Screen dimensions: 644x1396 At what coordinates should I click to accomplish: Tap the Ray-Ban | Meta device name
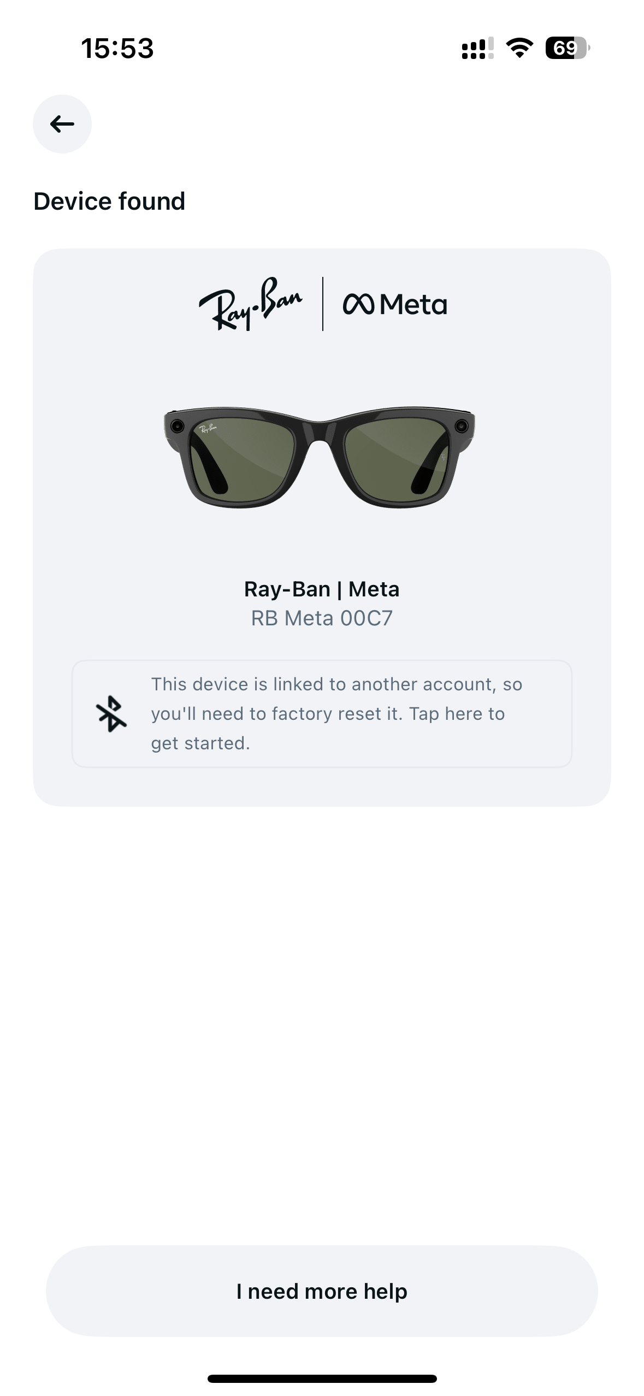click(x=322, y=589)
